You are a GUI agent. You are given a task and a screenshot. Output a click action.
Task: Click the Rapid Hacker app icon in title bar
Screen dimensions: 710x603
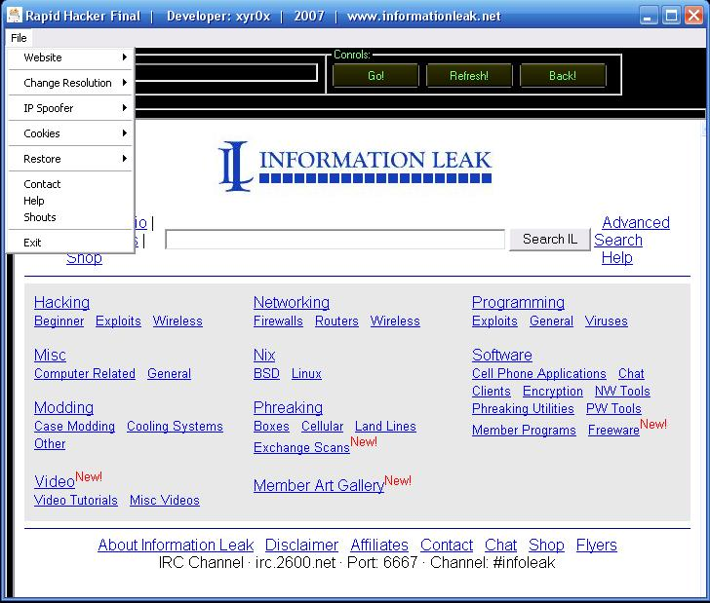click(15, 16)
